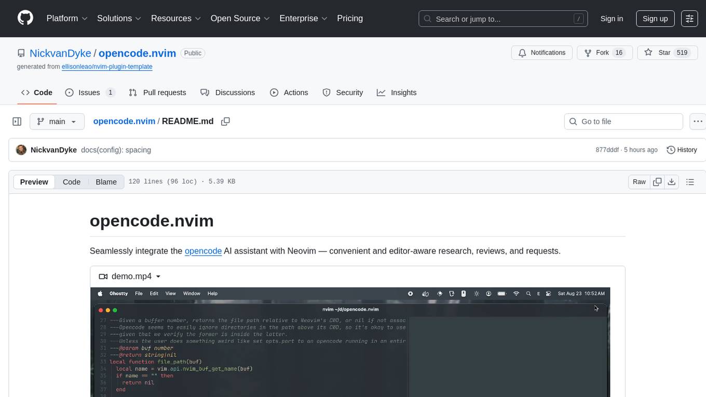
Task: Open the Resources menu
Action: pyautogui.click(x=176, y=18)
